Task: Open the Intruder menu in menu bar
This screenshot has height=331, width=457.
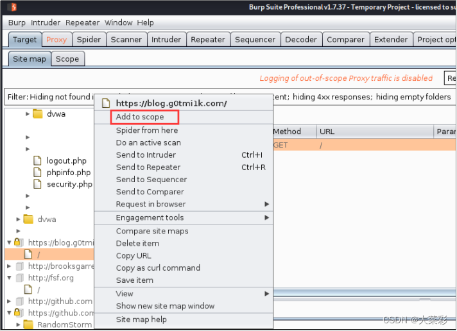Action: point(46,22)
